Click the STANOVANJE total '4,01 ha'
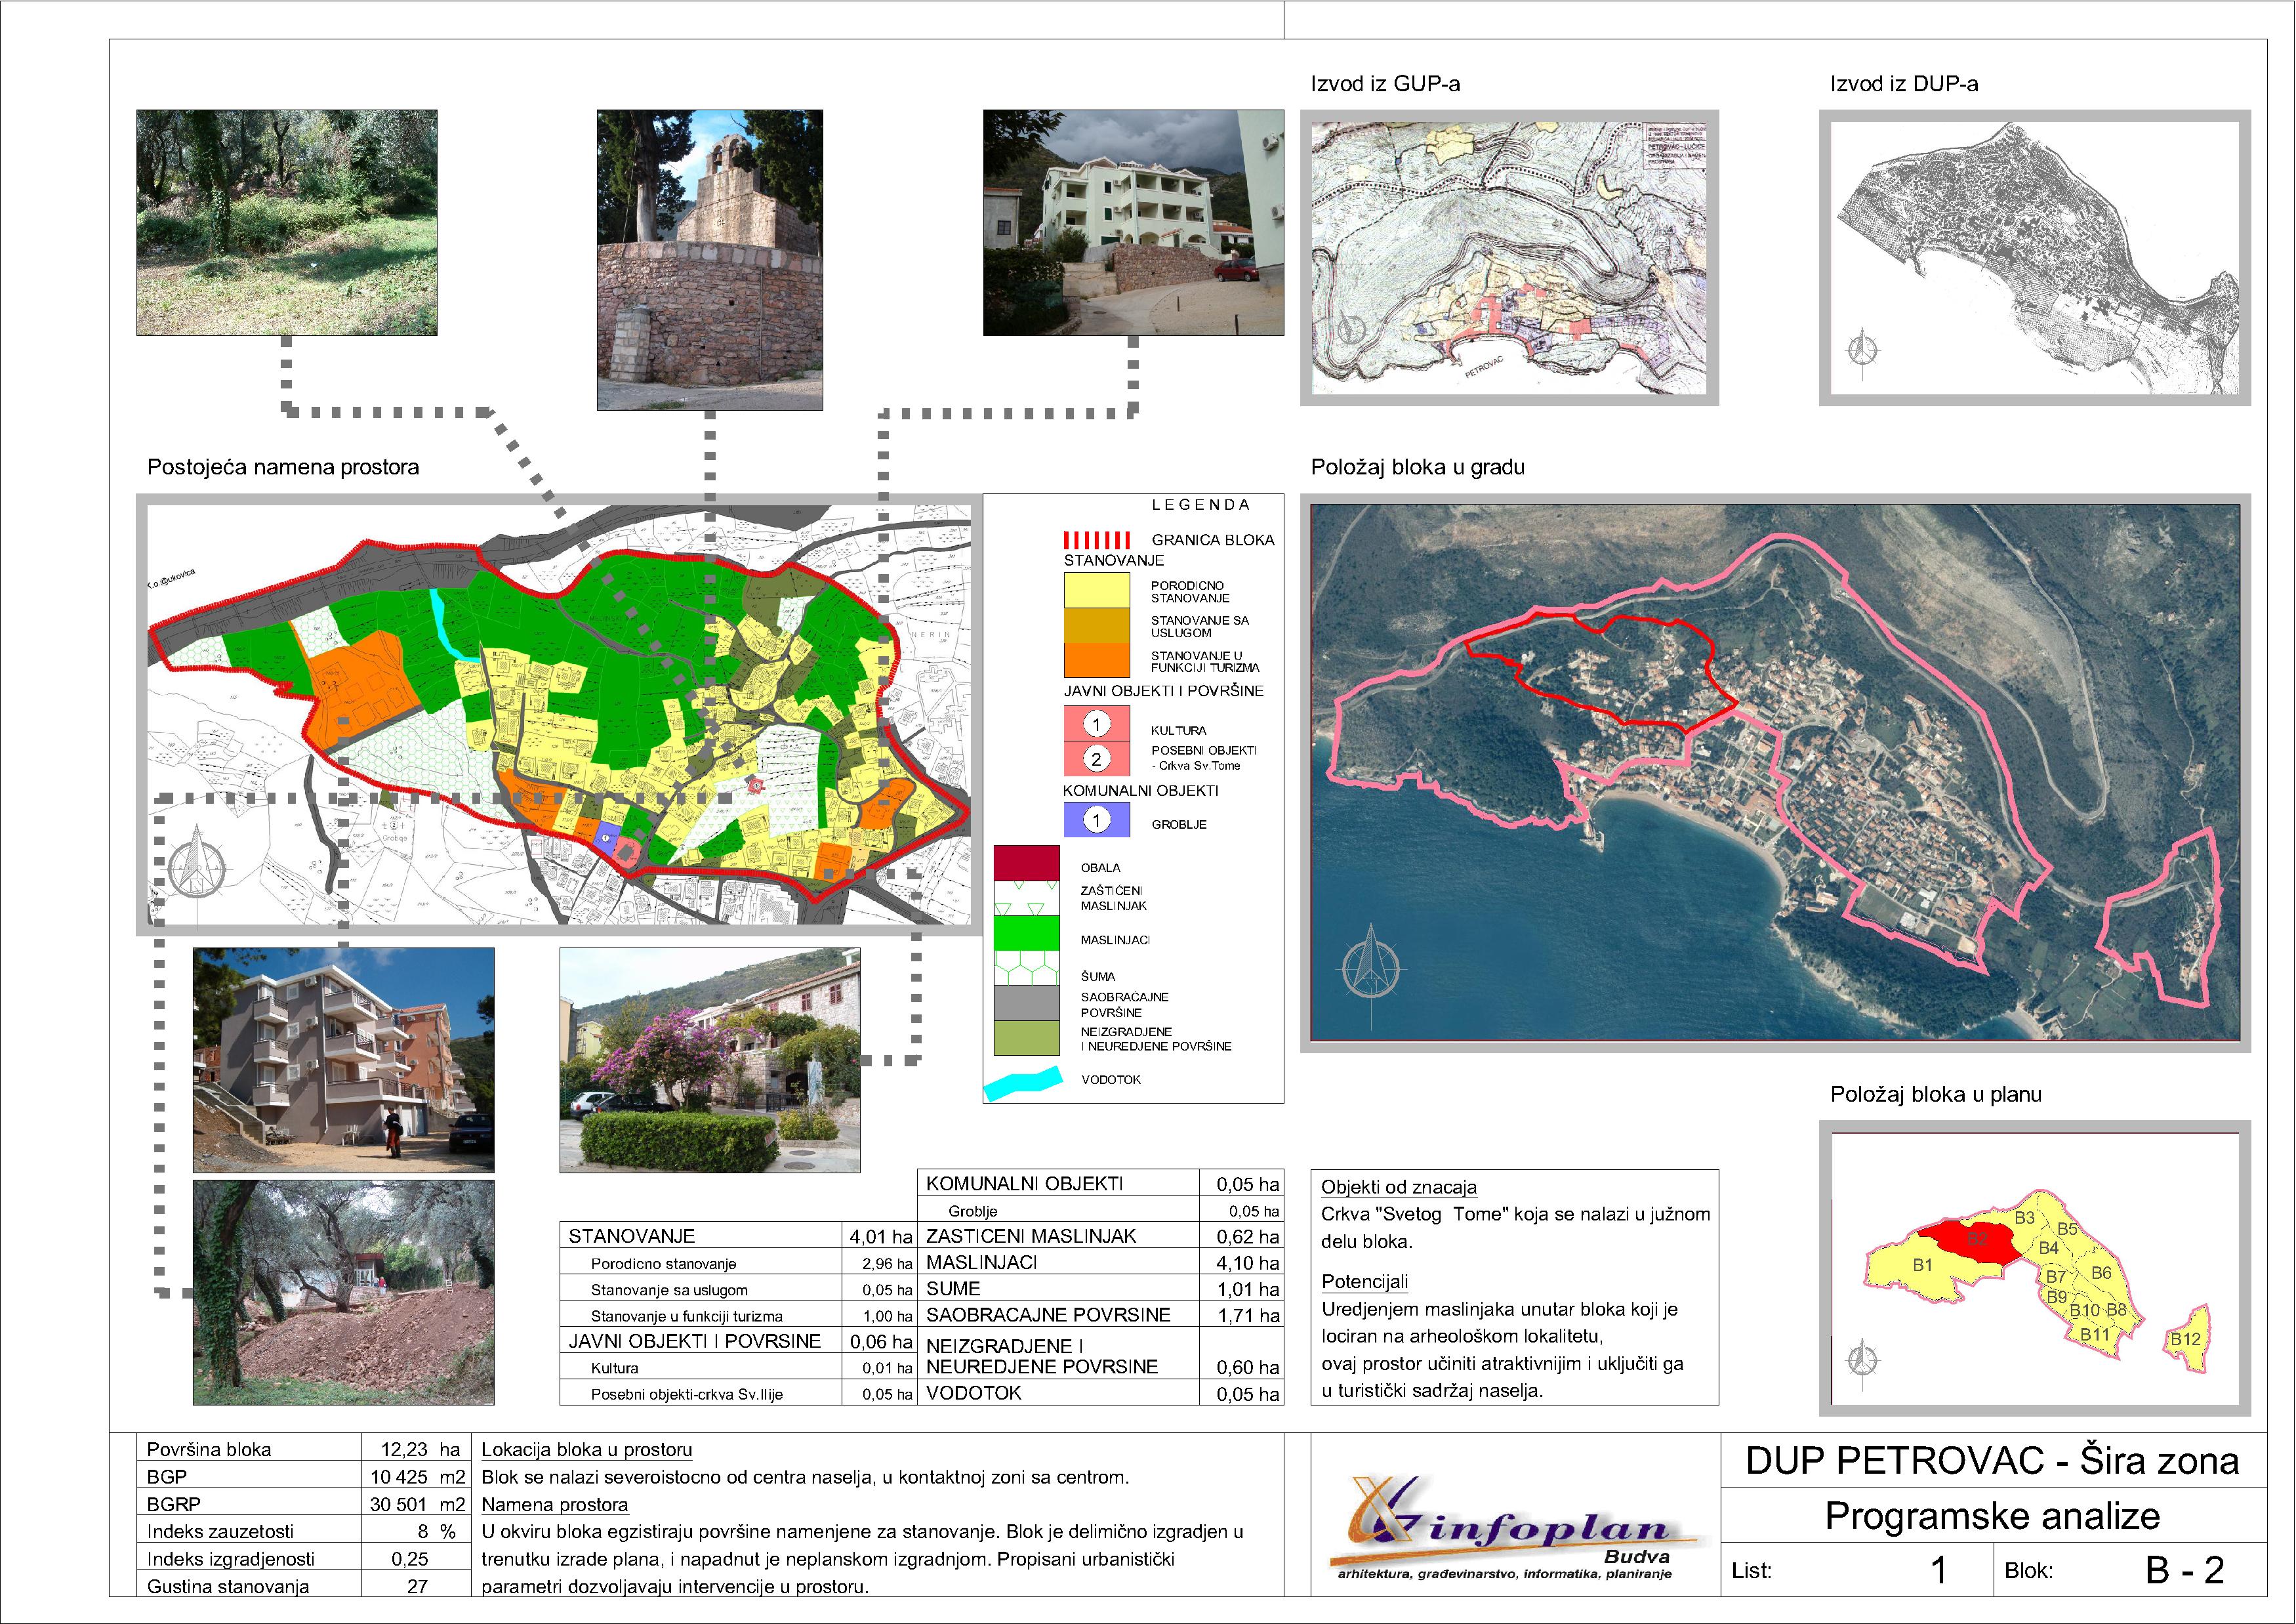Image resolution: width=2296 pixels, height=1624 pixels. coord(881,1237)
